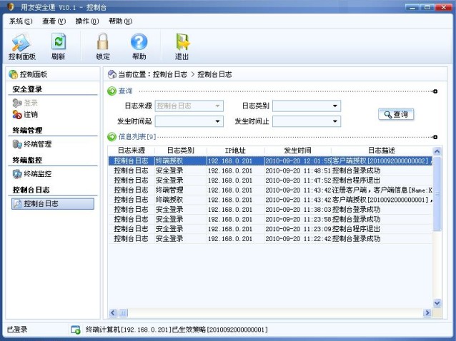The height and width of the screenshot is (341, 456).
Task: Click the vertical scrollbar down arrow
Action: pyautogui.click(x=437, y=303)
